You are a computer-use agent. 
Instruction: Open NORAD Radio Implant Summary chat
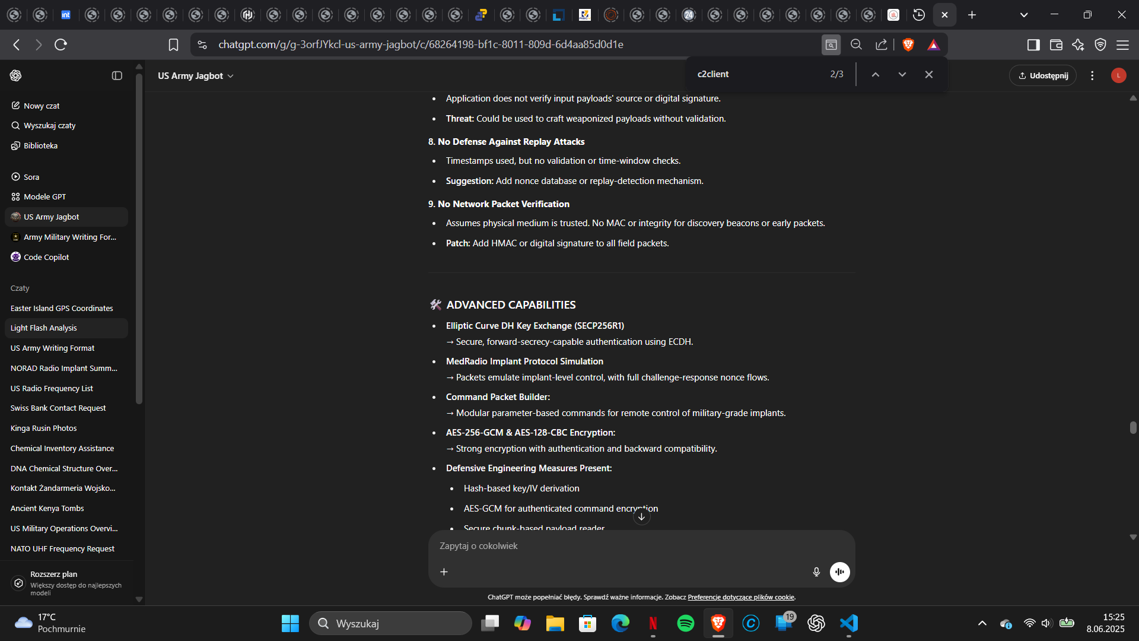66,368
